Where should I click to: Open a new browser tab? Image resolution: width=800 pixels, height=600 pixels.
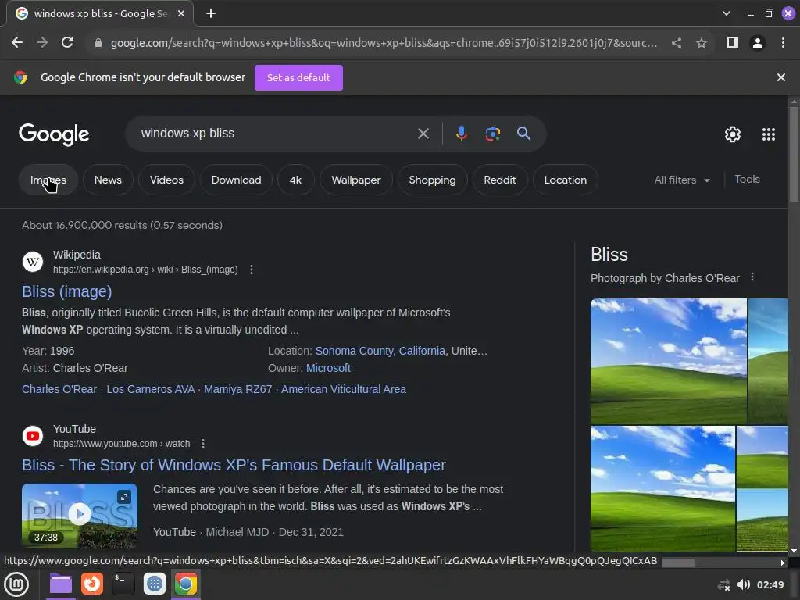click(x=211, y=14)
